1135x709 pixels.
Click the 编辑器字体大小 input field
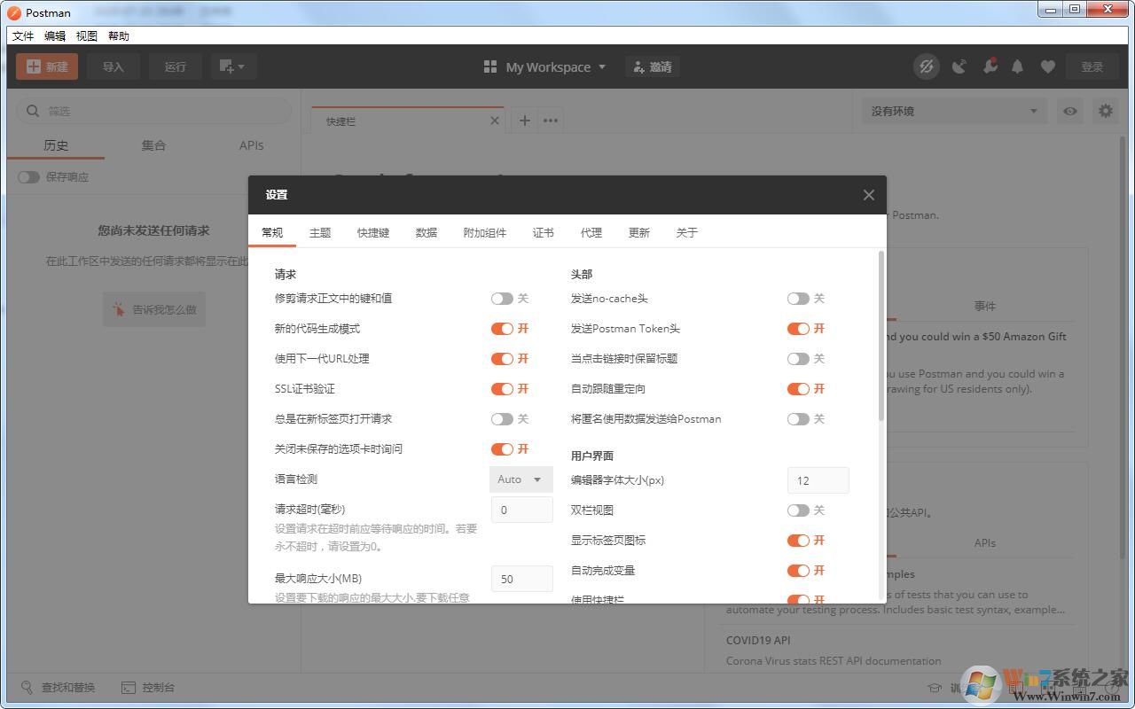coord(817,479)
